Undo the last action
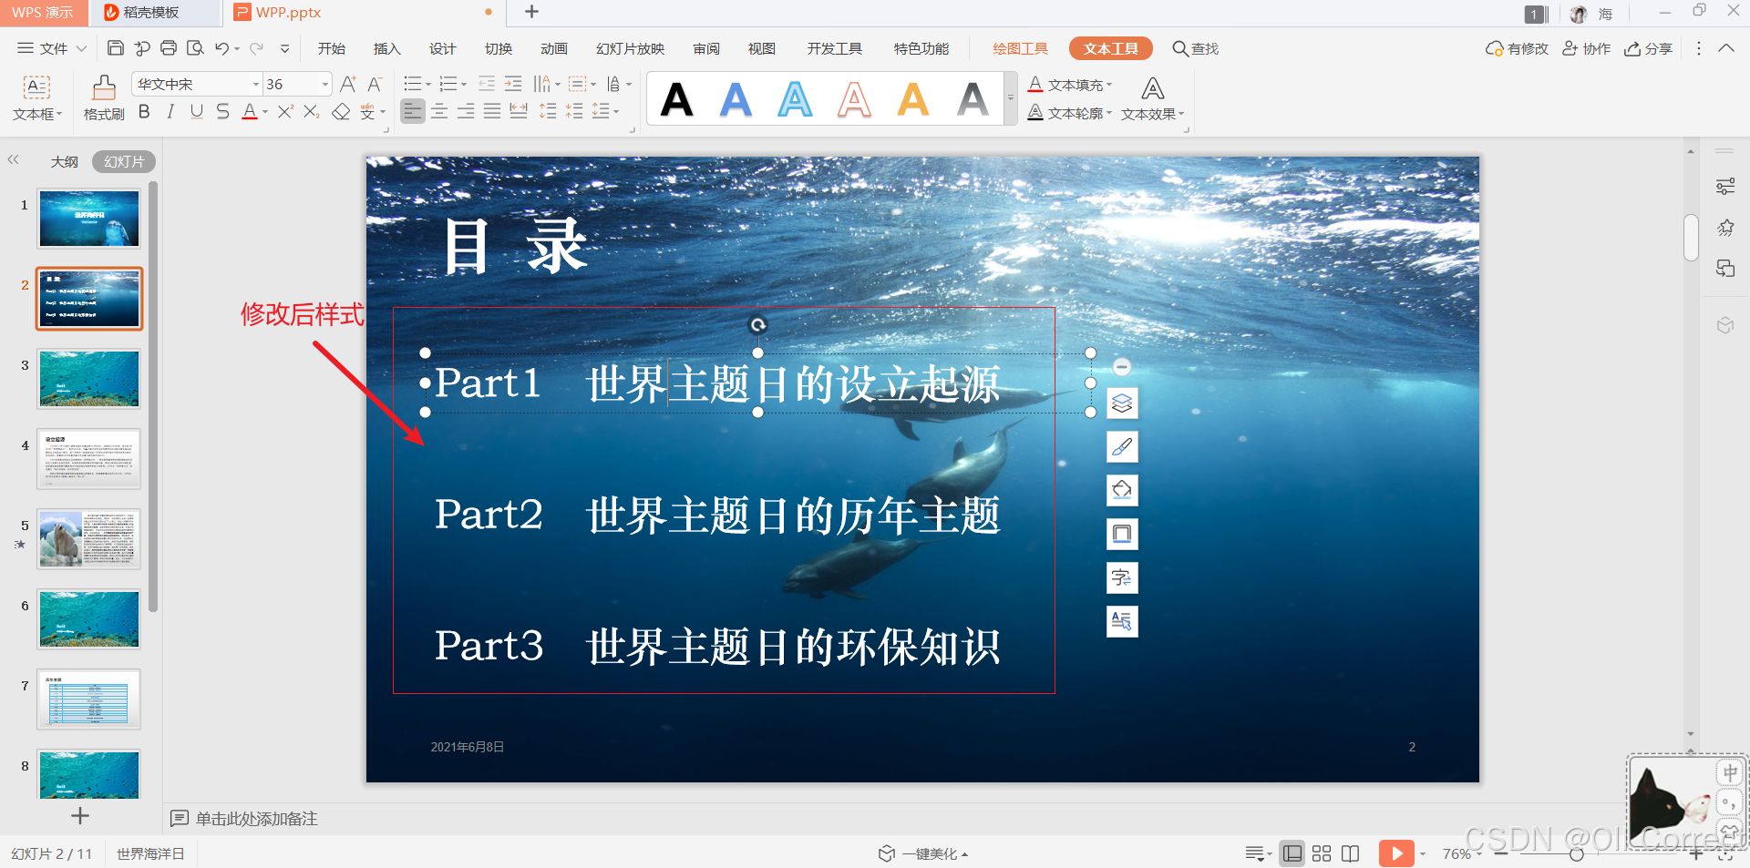This screenshot has height=868, width=1750. [x=221, y=48]
